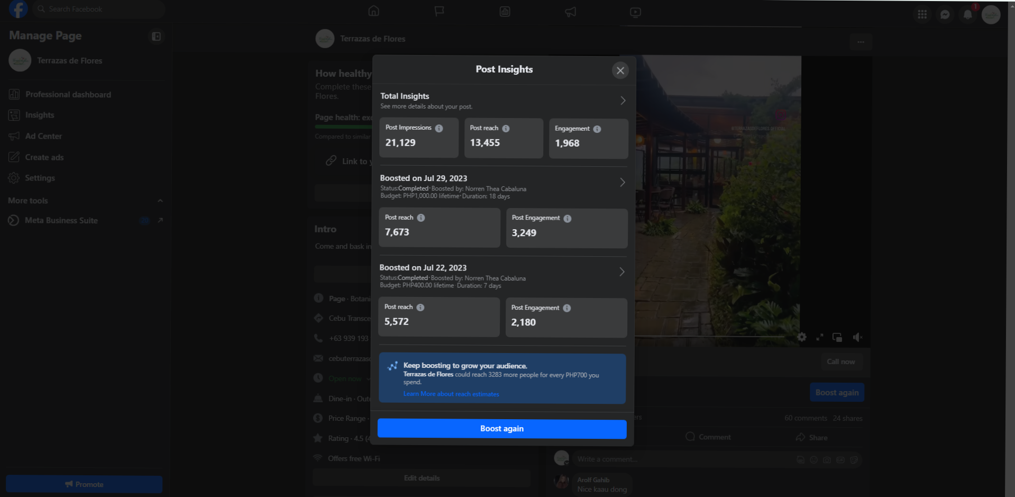Screen dimensions: 1015x497
Task: Open the account profile avatar menu
Action: point(991,14)
